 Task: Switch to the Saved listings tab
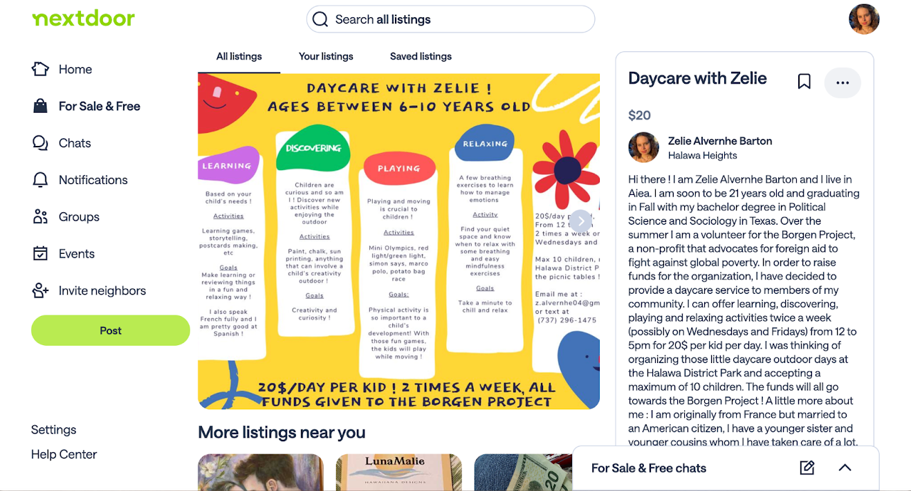click(421, 57)
